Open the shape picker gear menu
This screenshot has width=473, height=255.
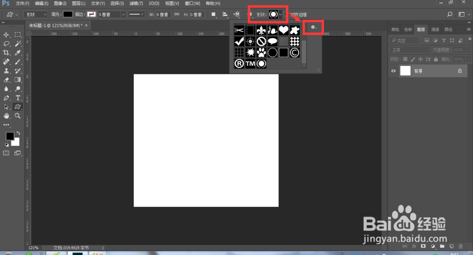[314, 27]
